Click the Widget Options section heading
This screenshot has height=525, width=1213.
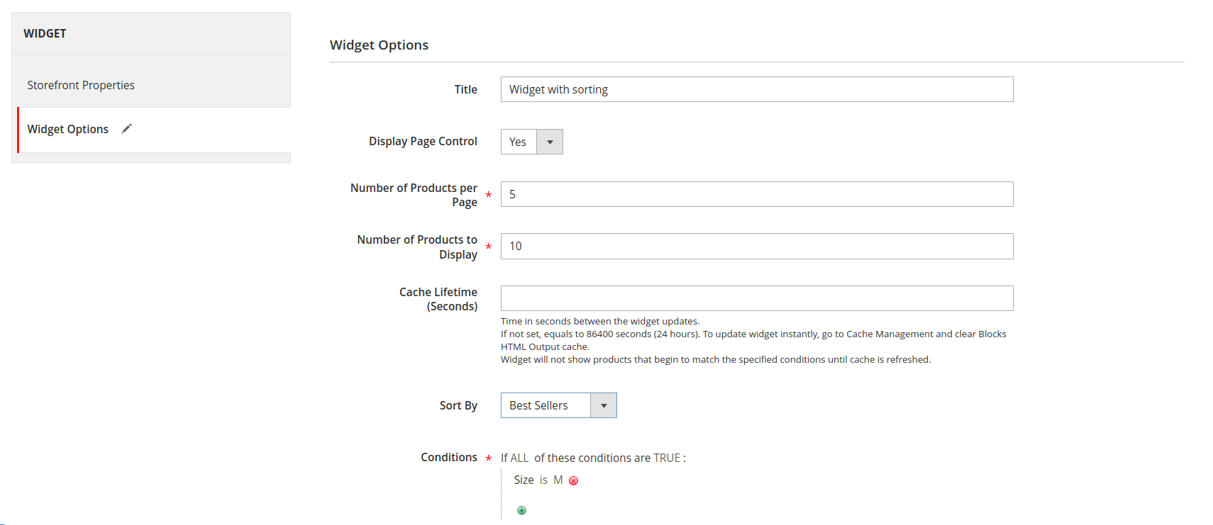point(379,45)
